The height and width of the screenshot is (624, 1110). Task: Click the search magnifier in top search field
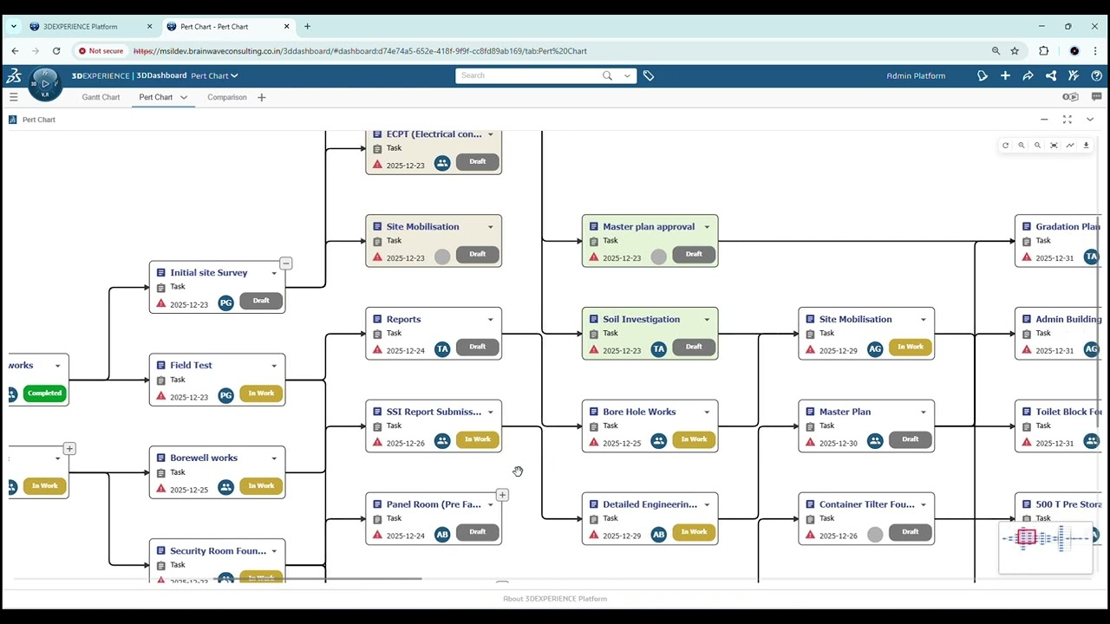(607, 75)
